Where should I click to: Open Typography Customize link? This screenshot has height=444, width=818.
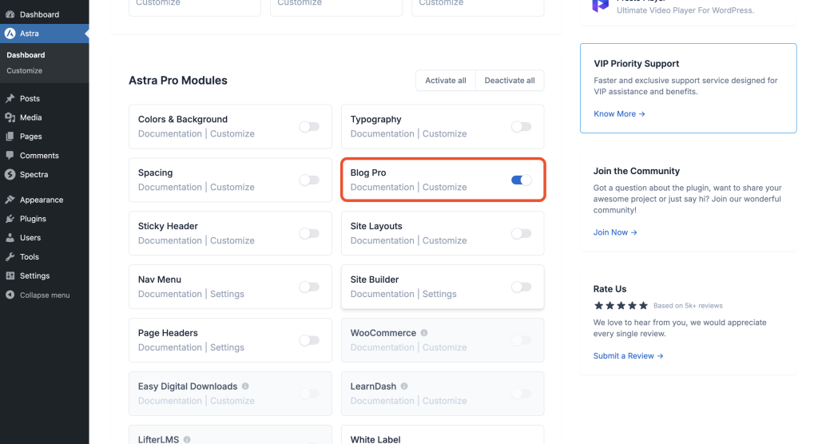[444, 134]
